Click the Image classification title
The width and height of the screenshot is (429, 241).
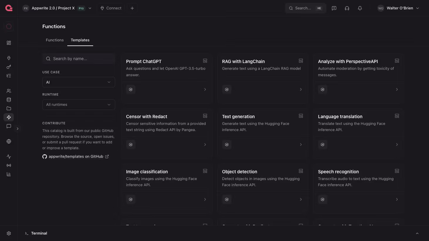point(147,172)
